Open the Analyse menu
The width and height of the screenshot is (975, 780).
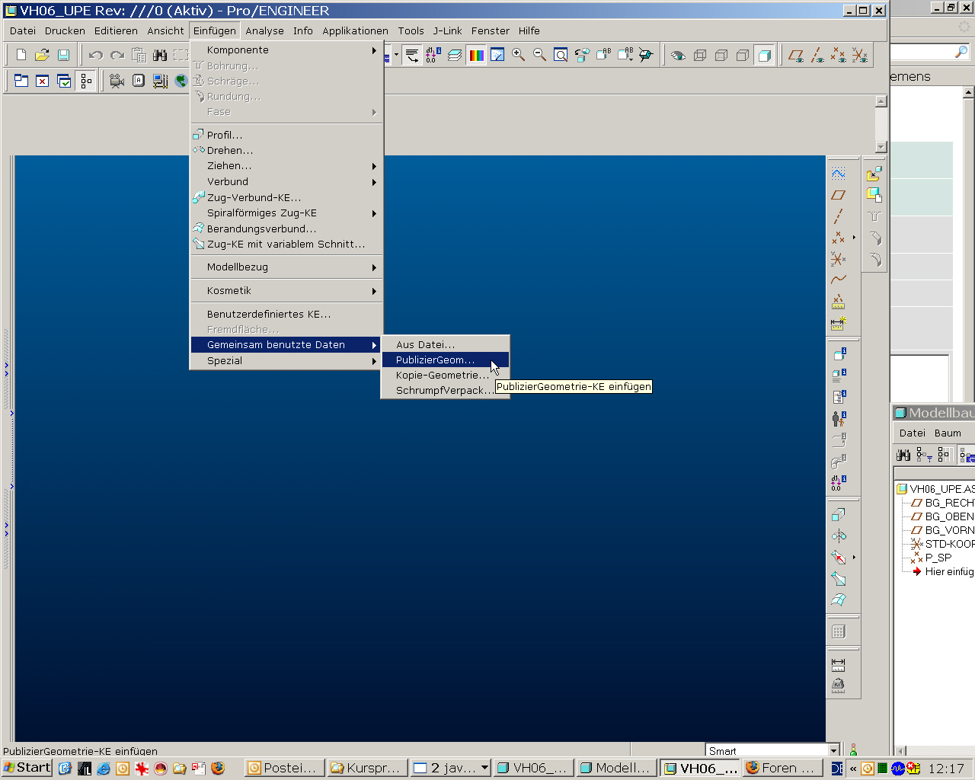point(264,31)
